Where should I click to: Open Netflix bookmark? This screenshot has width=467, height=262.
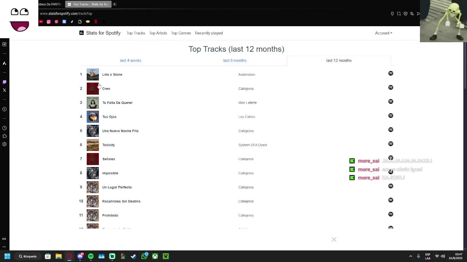(x=96, y=21)
